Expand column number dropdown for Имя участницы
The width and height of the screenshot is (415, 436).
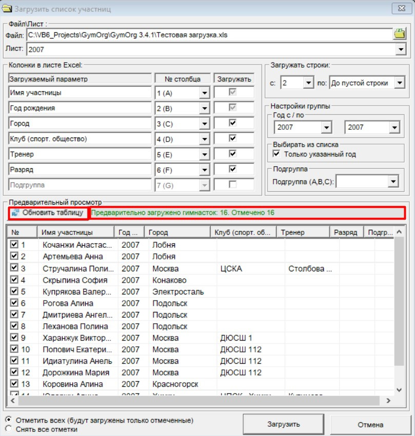tap(204, 93)
